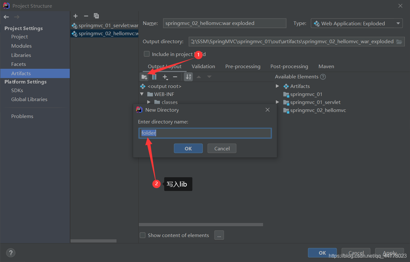410x262 pixels.
Task: Switch to the Validation tab
Action: (203, 67)
